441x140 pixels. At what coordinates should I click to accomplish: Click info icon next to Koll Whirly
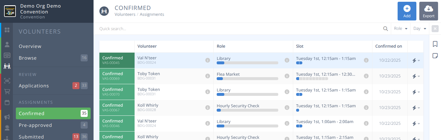[x=208, y=108]
